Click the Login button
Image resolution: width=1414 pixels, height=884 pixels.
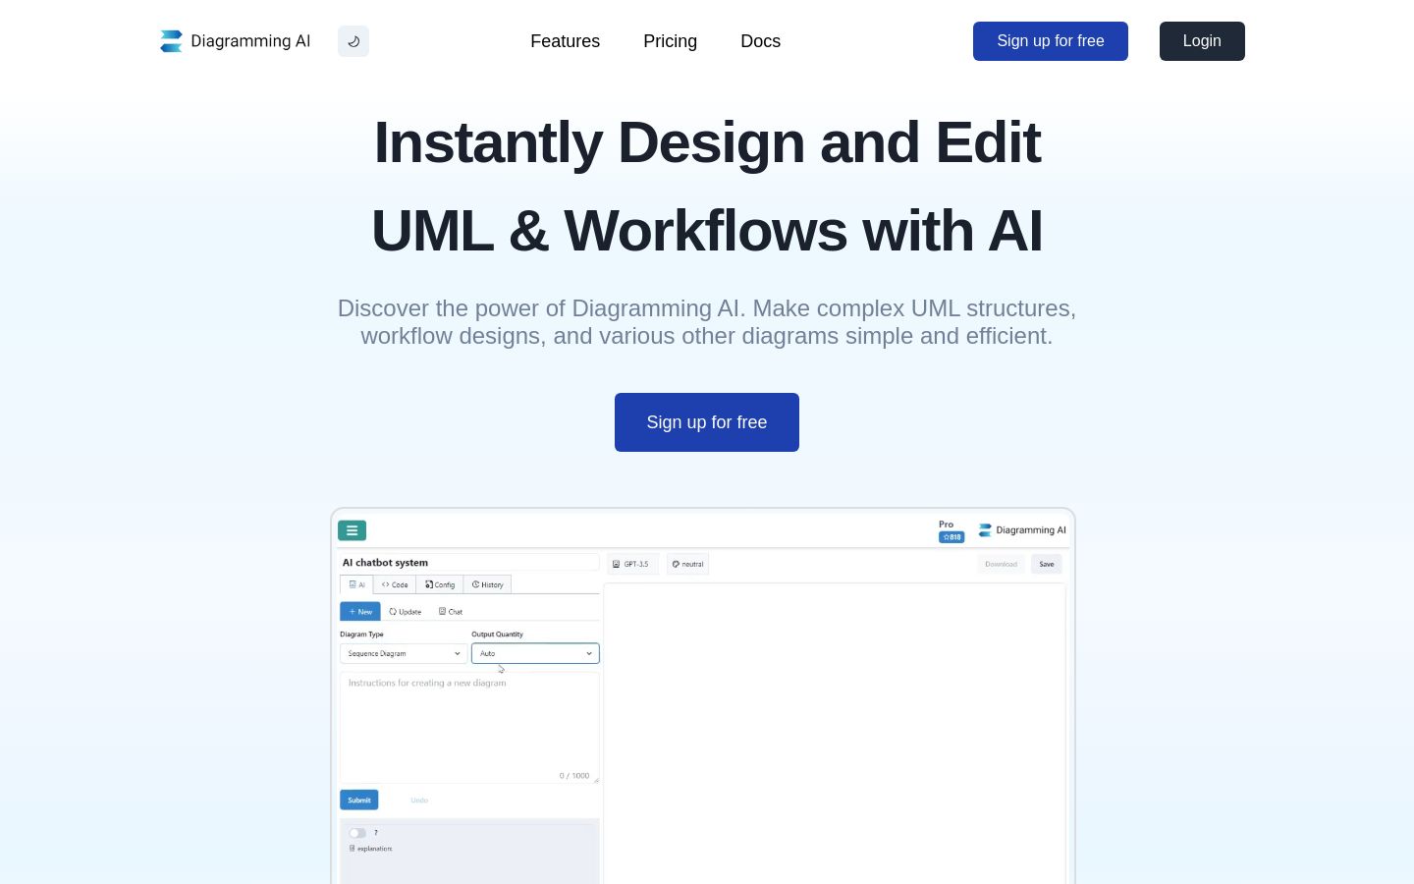pos(1202,41)
